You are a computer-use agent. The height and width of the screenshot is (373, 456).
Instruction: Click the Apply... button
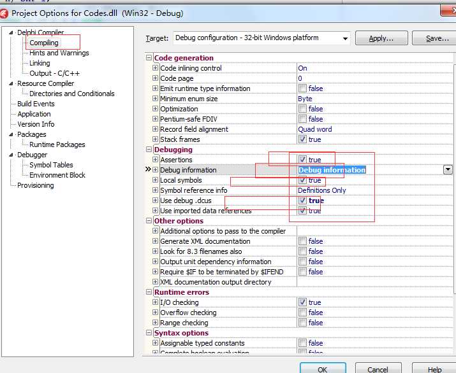(381, 38)
